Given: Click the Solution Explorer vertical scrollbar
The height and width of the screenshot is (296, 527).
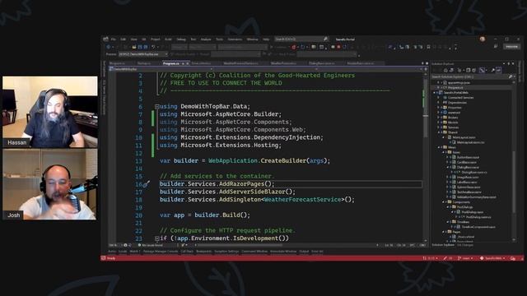Looking at the screenshot, I should click(514, 161).
